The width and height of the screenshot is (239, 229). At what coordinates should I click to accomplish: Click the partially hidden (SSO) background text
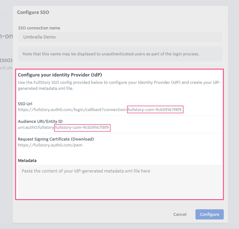click(x=6, y=61)
